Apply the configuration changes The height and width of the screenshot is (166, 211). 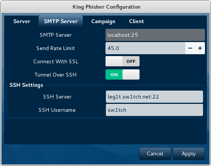tap(189, 153)
